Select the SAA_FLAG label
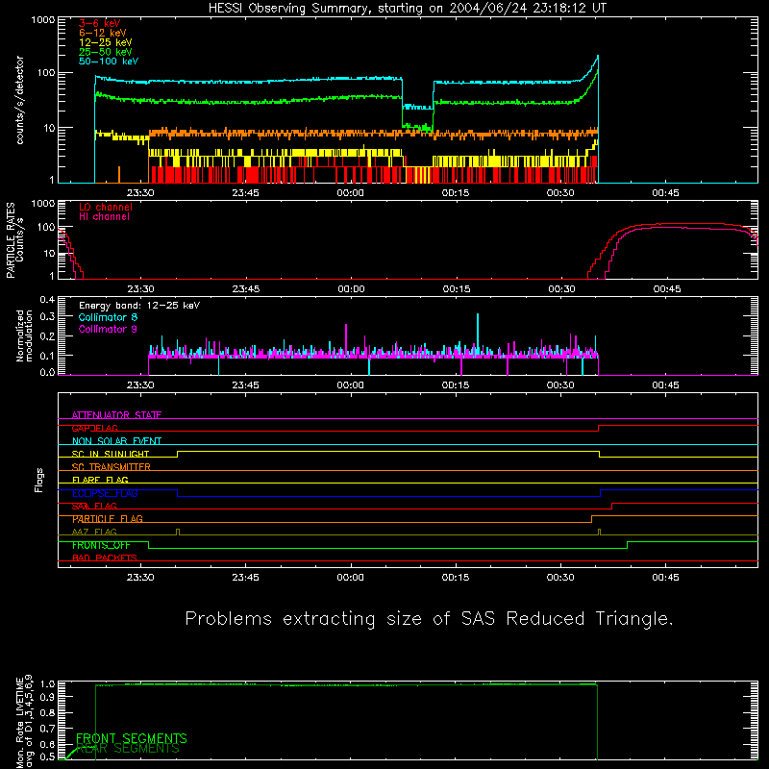 94,507
